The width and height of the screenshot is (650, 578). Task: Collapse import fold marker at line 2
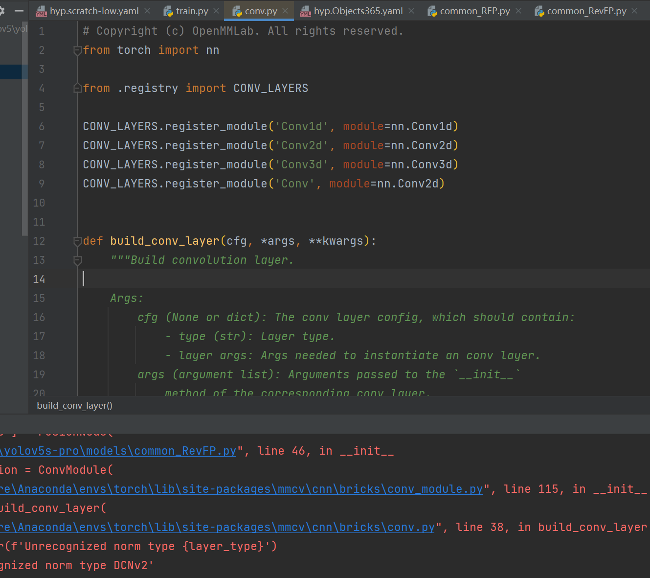click(x=77, y=50)
